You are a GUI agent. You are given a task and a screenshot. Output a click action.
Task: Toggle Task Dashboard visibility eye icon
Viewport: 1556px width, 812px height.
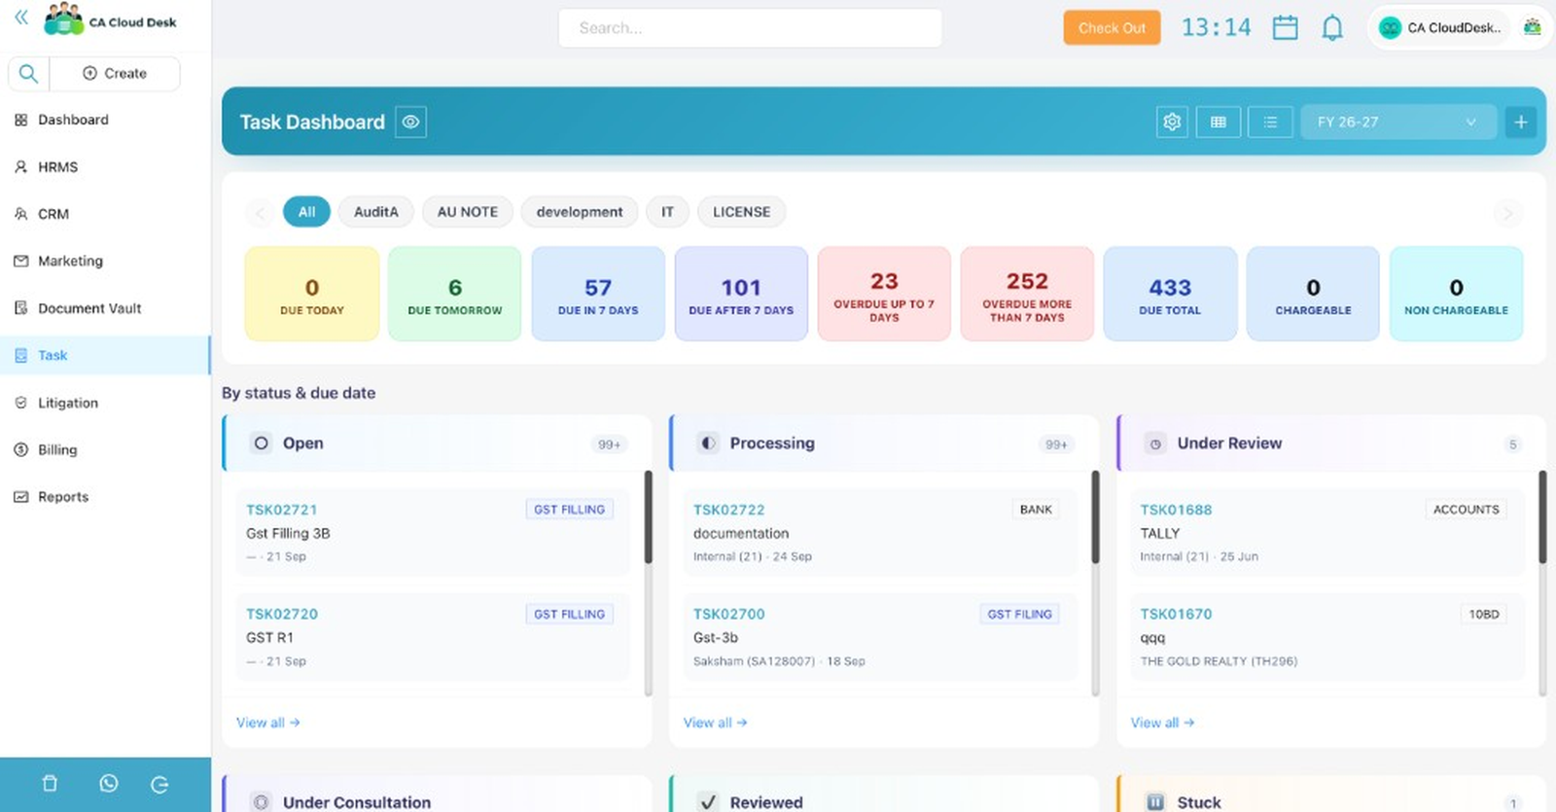pyautogui.click(x=410, y=122)
